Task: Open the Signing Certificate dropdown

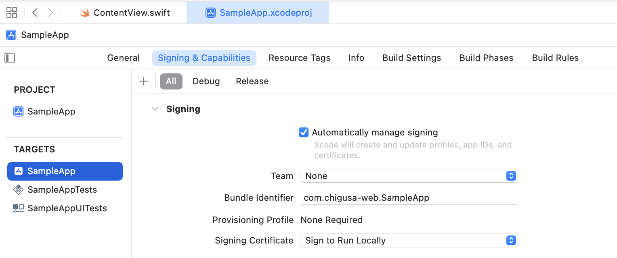Action: [x=409, y=241]
